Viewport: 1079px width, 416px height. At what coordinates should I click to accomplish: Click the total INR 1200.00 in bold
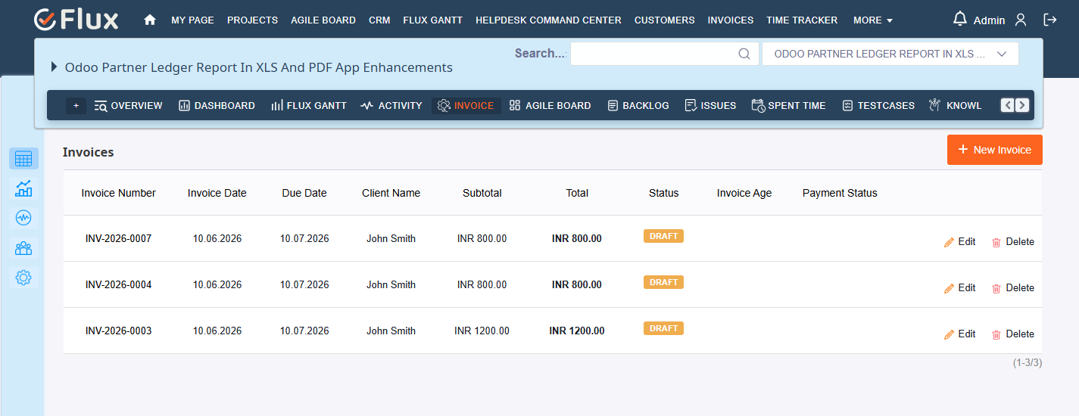(577, 331)
